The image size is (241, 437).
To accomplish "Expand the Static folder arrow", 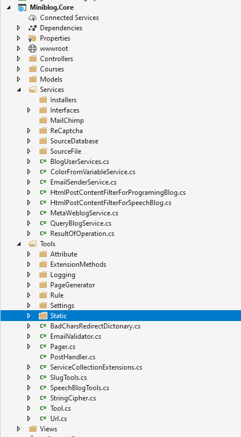I will click(x=29, y=316).
